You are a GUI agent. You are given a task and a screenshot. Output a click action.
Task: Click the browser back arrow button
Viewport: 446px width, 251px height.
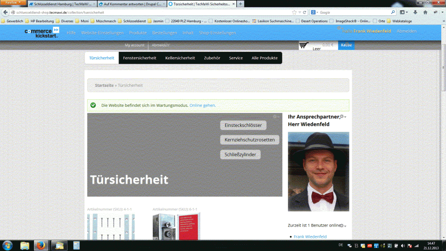tap(6, 13)
